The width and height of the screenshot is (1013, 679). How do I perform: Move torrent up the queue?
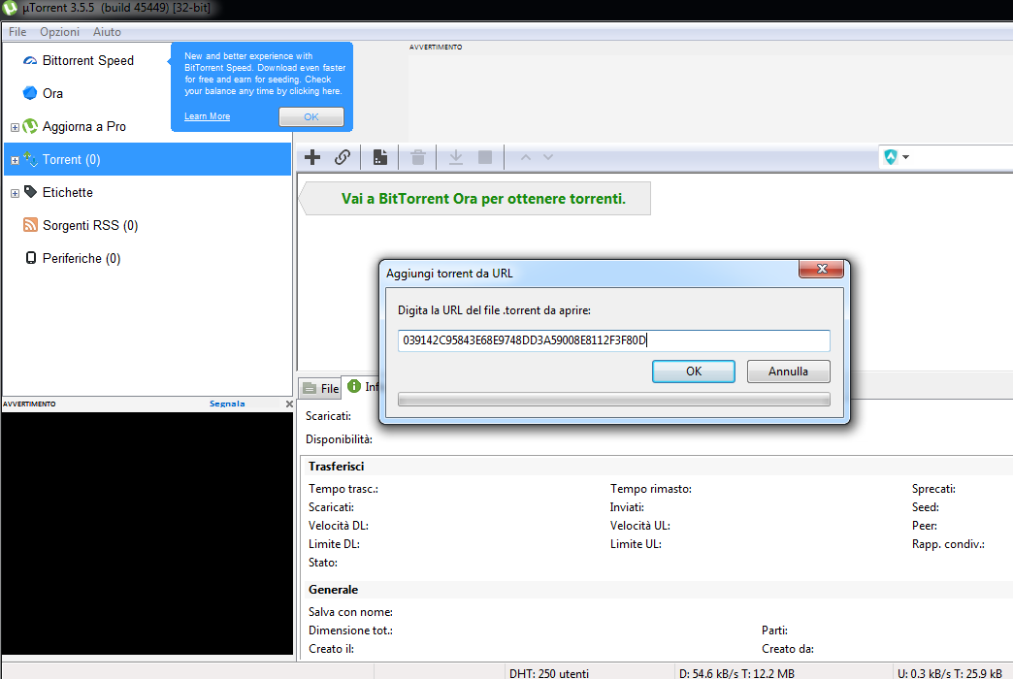coord(526,157)
